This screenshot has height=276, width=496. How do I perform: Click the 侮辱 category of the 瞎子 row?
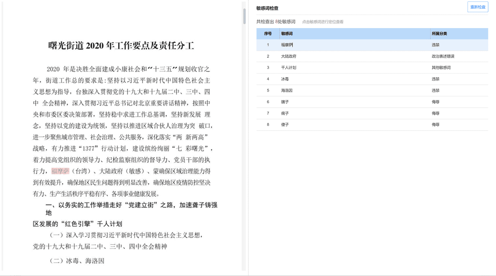tap(435, 102)
